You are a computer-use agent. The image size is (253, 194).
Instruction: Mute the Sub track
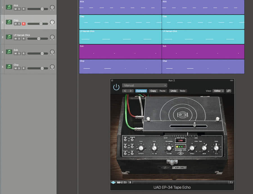(x=15, y=53)
